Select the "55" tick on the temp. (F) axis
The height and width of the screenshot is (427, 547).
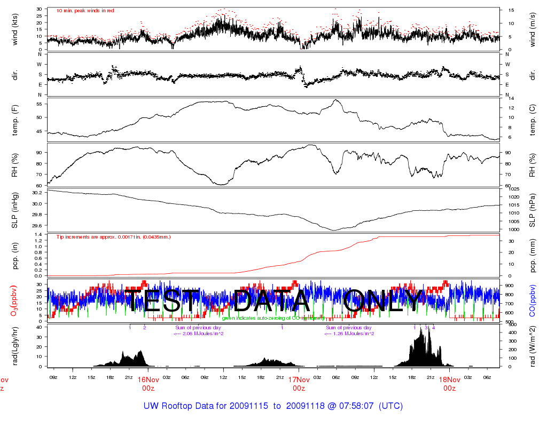coord(39,104)
